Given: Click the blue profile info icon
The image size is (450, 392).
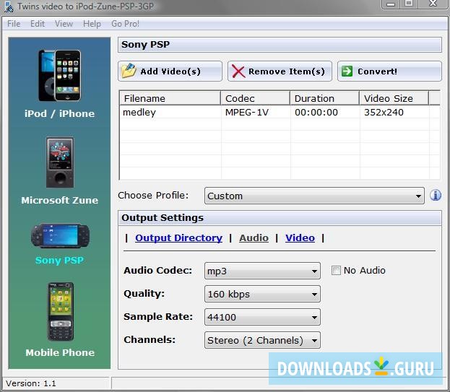Looking at the screenshot, I should pos(436,196).
